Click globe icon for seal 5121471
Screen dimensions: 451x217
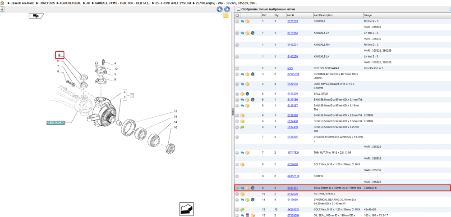point(252,188)
